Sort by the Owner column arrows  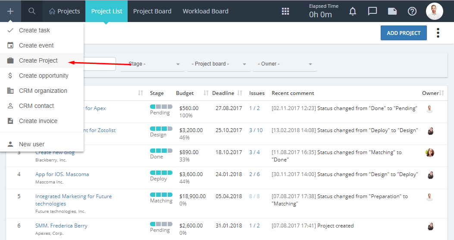tap(441, 93)
